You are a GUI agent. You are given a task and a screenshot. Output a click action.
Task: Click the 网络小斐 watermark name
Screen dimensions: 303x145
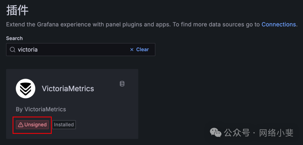276,132
